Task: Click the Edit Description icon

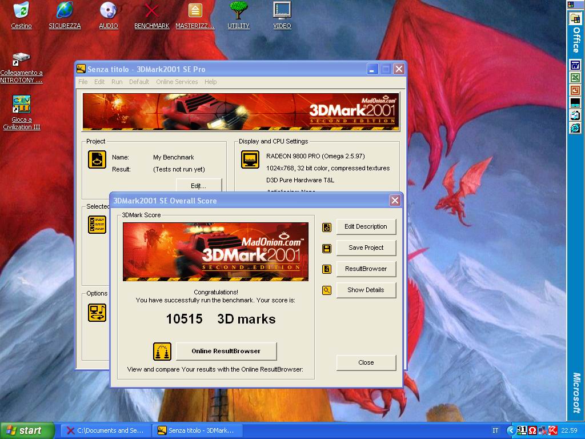Action: click(x=326, y=227)
